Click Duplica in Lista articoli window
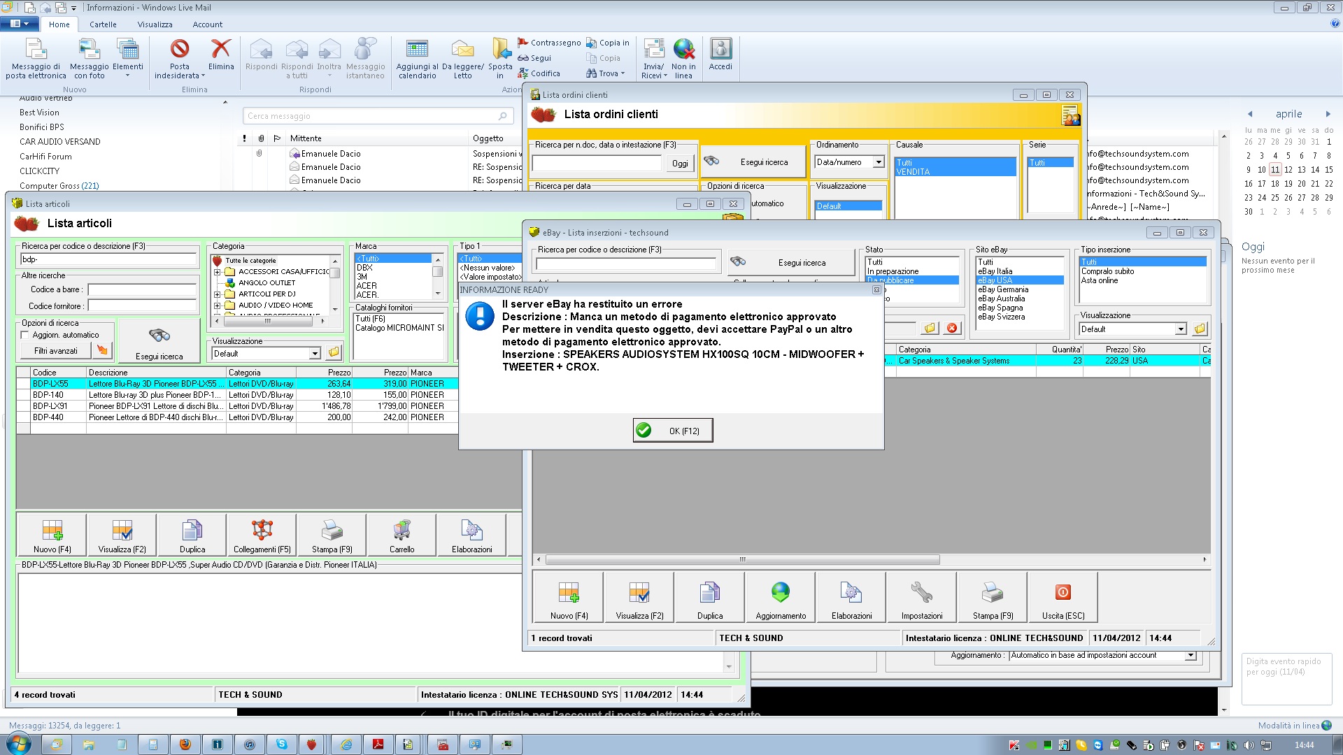The height and width of the screenshot is (755, 1343). click(192, 535)
